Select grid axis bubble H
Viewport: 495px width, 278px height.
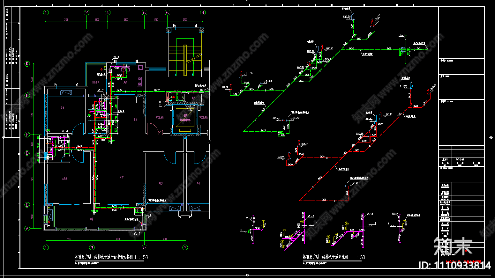tap(27, 95)
